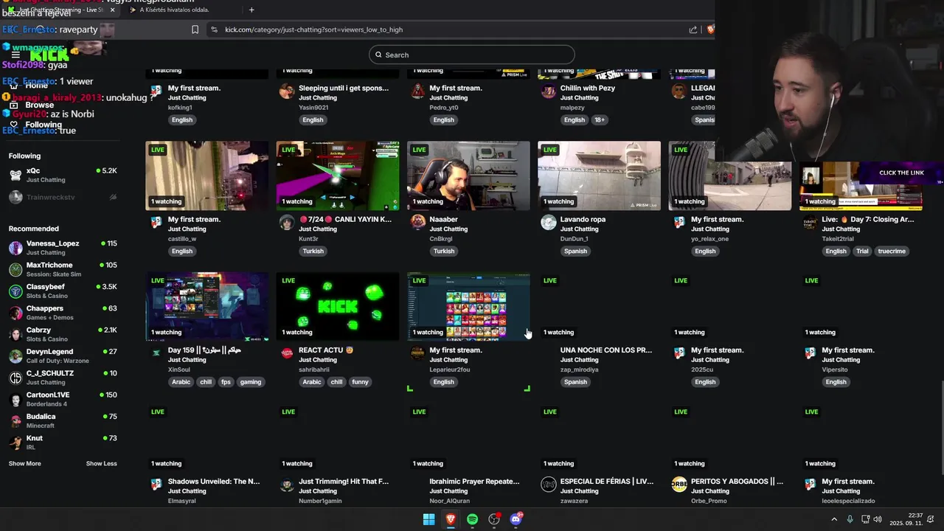The height and width of the screenshot is (531, 944).
Task: Click the bookmark icon in address bar
Action: click(195, 29)
